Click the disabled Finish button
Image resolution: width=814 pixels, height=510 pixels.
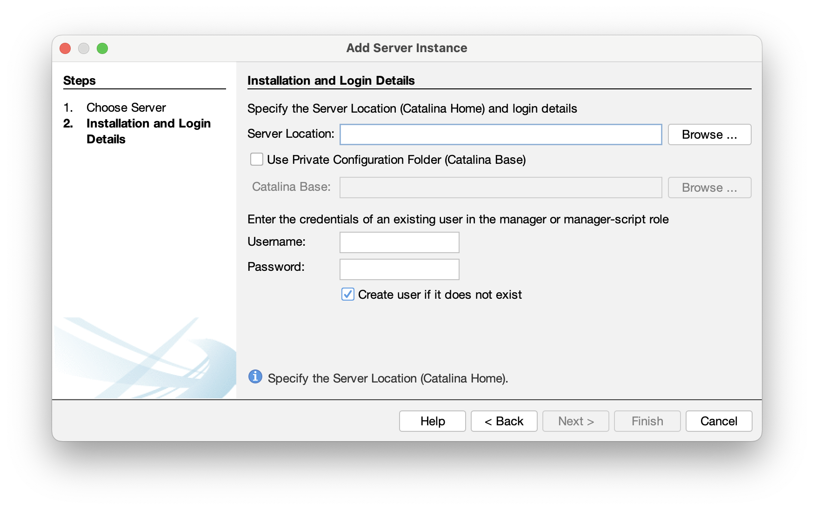(647, 421)
